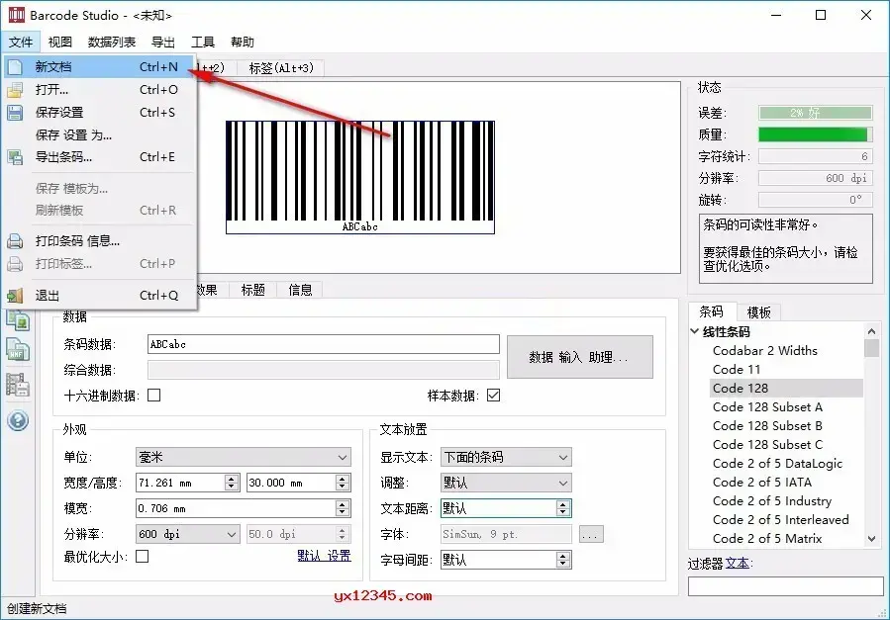Click the 字符统计 value 6
Viewport: 890px width, 620px height.
pos(815,156)
